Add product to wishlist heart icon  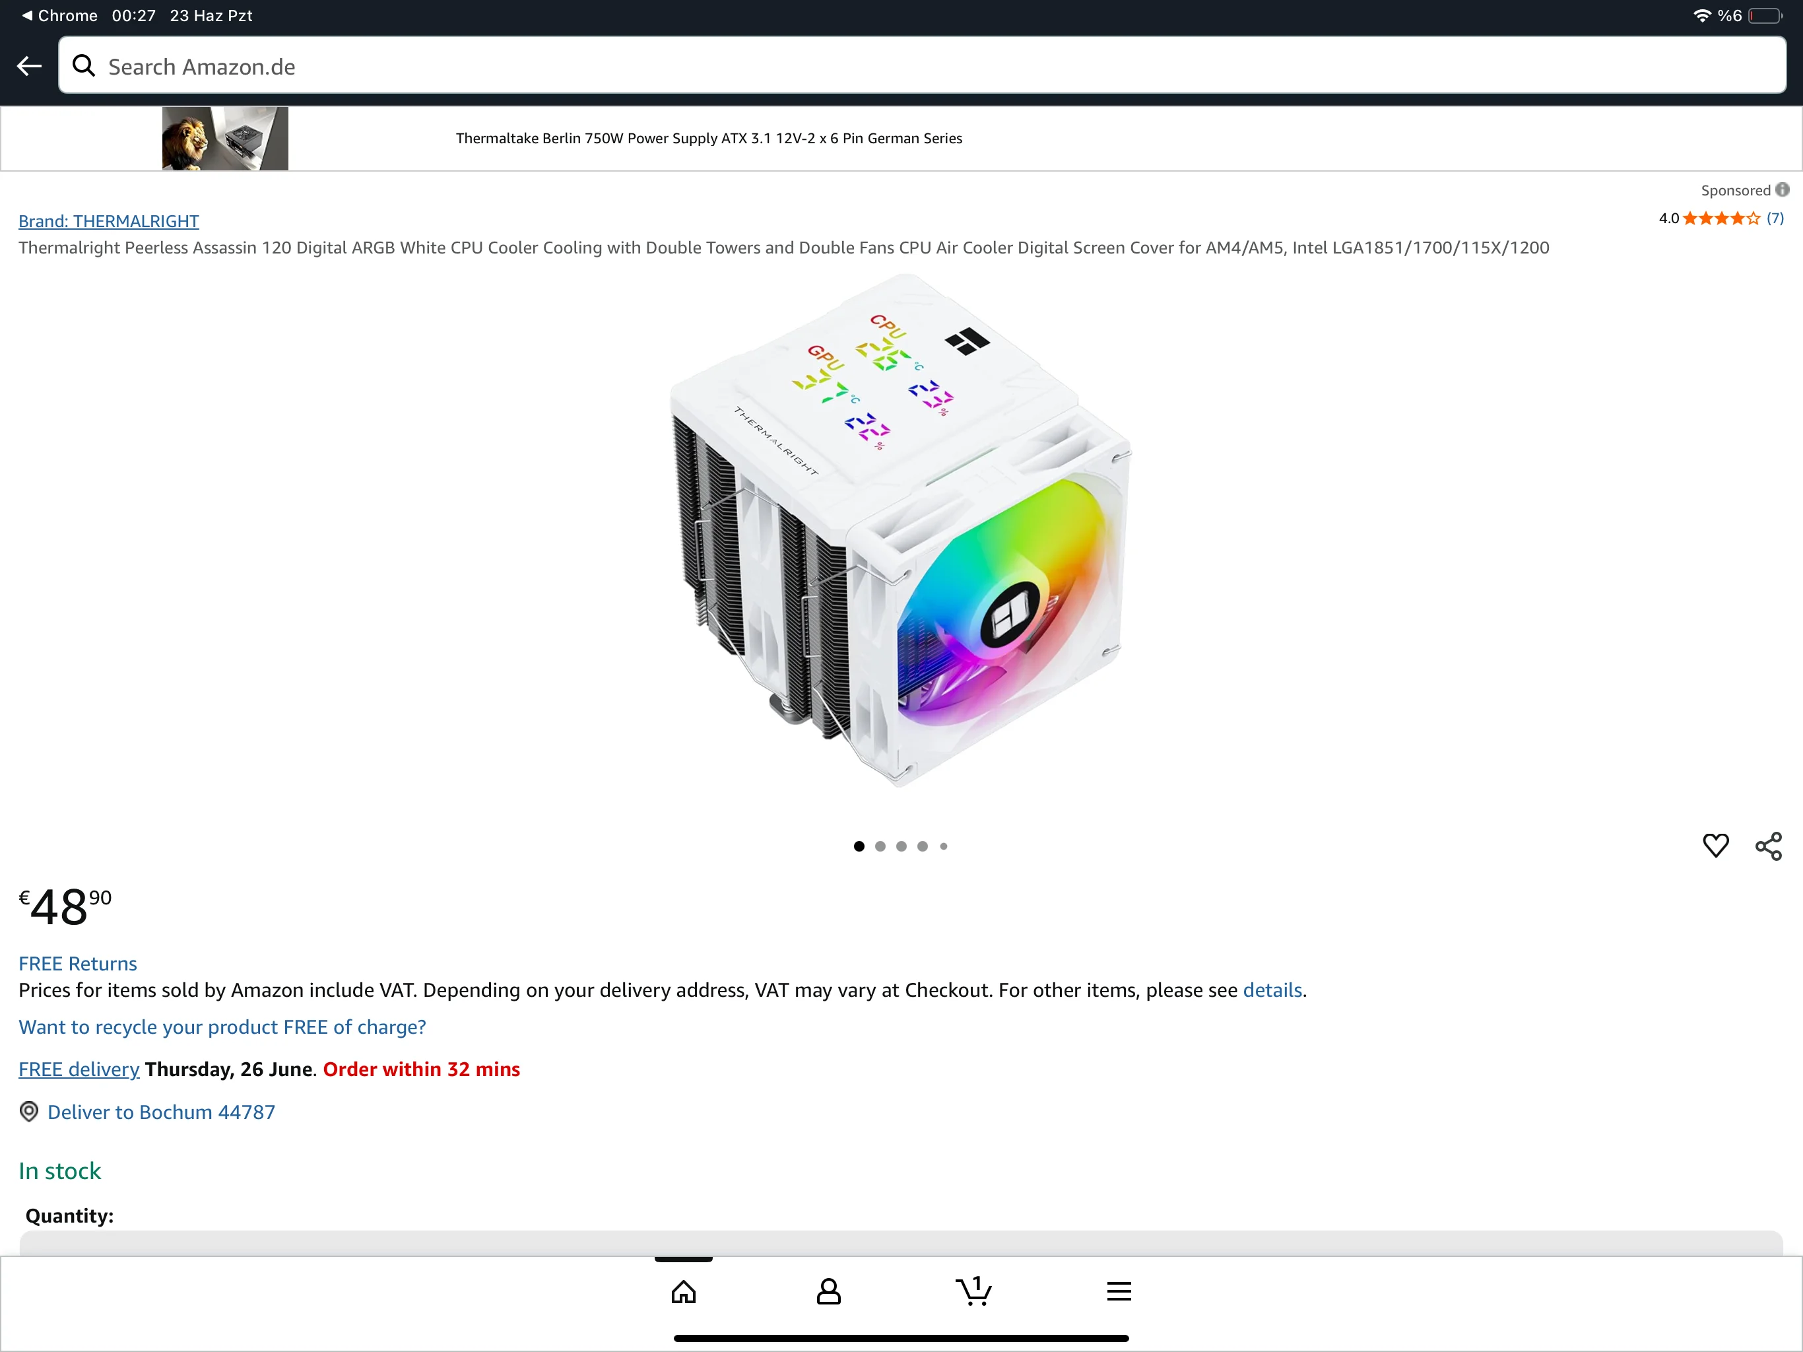tap(1715, 846)
